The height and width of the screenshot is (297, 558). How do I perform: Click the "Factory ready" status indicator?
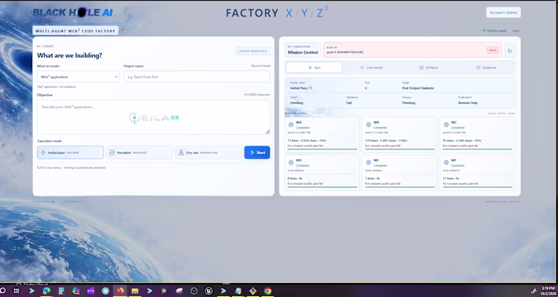point(495,31)
